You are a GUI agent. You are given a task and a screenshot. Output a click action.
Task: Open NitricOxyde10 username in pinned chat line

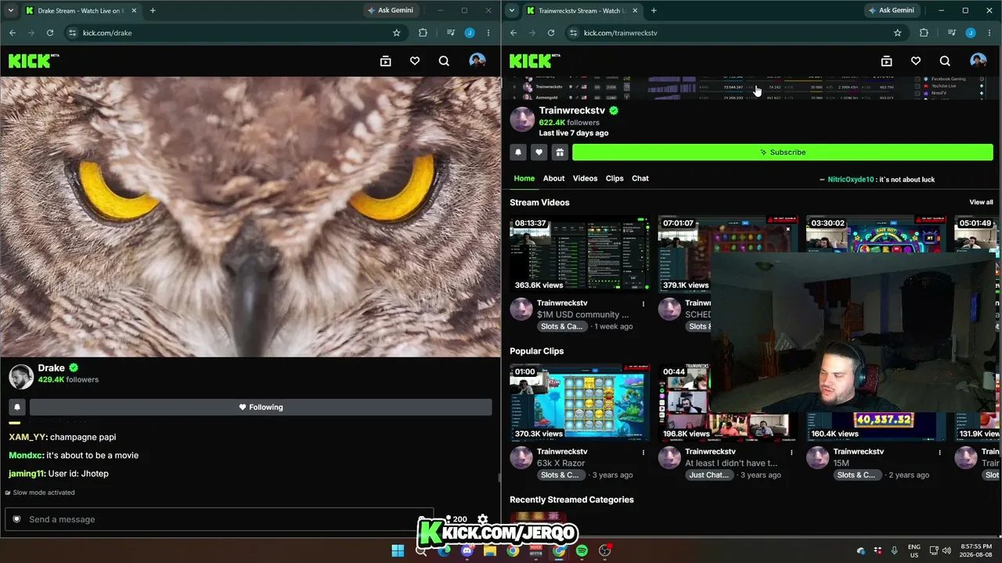coord(851,180)
